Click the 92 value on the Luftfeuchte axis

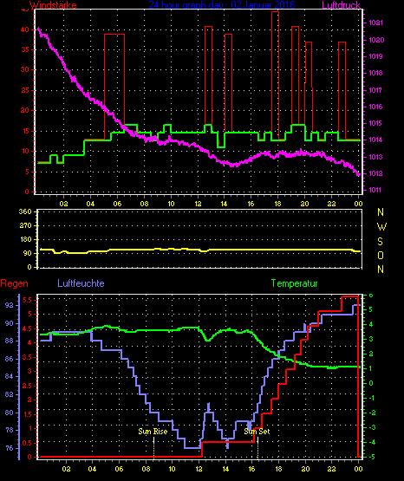[10, 305]
